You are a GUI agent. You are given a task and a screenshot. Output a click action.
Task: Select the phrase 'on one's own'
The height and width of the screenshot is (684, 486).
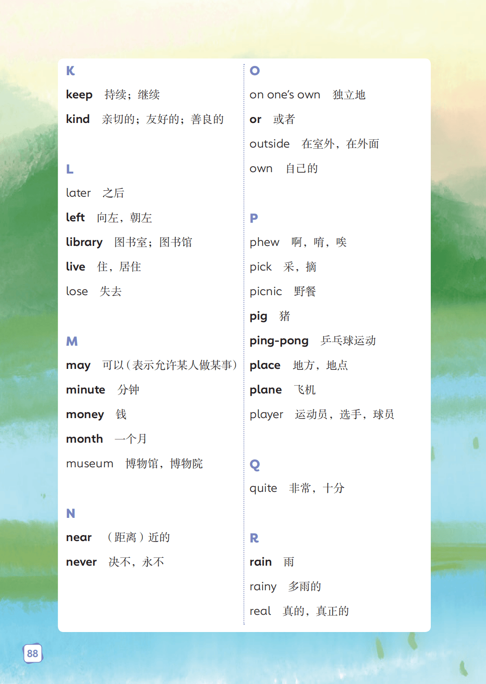pyautogui.click(x=285, y=95)
